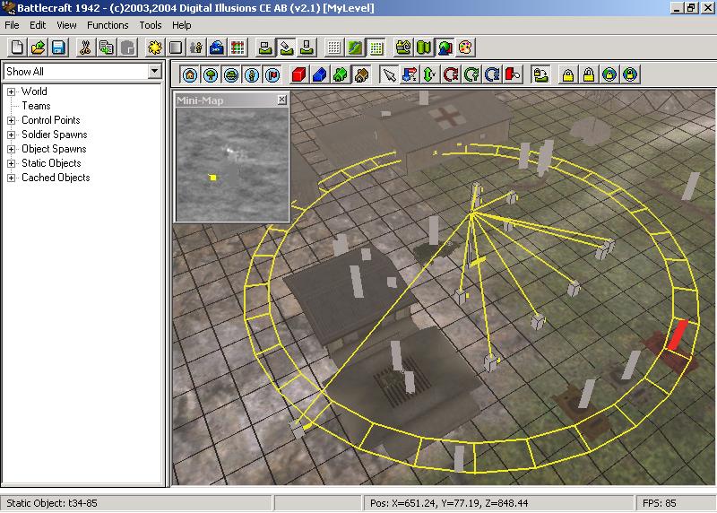Click the greyed-out Paste icon

coord(127,48)
